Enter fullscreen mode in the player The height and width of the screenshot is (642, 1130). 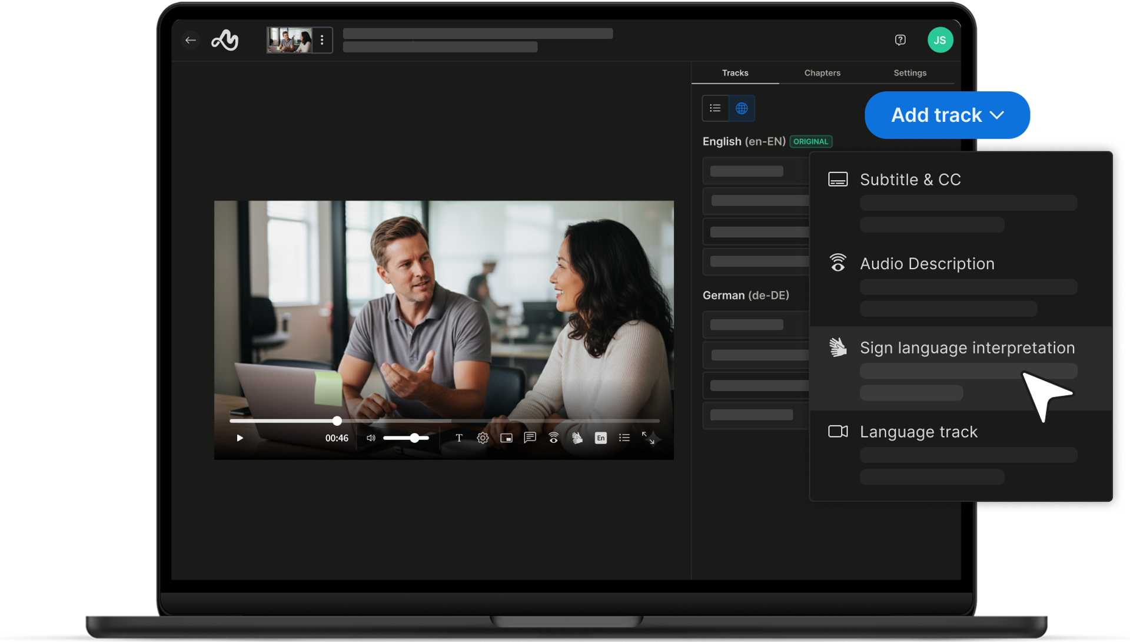(x=648, y=438)
